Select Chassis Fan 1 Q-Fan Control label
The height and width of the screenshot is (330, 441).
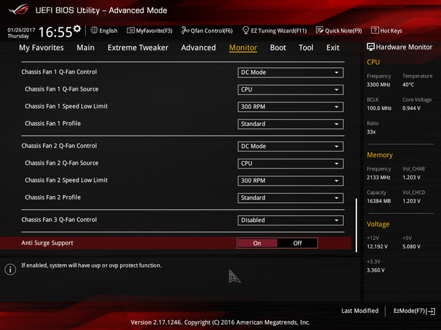point(59,72)
